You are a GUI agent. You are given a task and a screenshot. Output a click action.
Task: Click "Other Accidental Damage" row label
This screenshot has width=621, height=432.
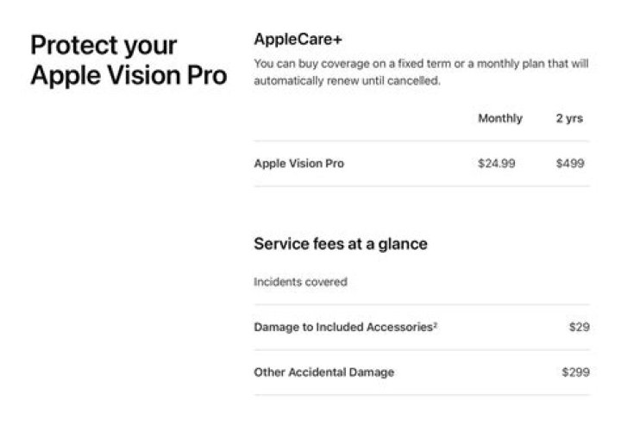[323, 373]
